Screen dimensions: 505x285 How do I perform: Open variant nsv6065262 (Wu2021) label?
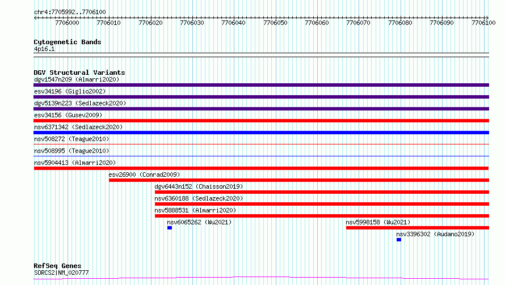coord(199,222)
